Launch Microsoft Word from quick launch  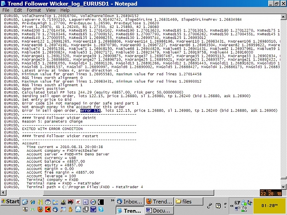(x=93, y=209)
